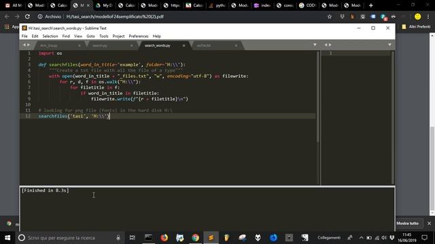Viewport: 435px width, 244px height.
Task: Open the Dropbox tray icon
Action: (x=391, y=238)
